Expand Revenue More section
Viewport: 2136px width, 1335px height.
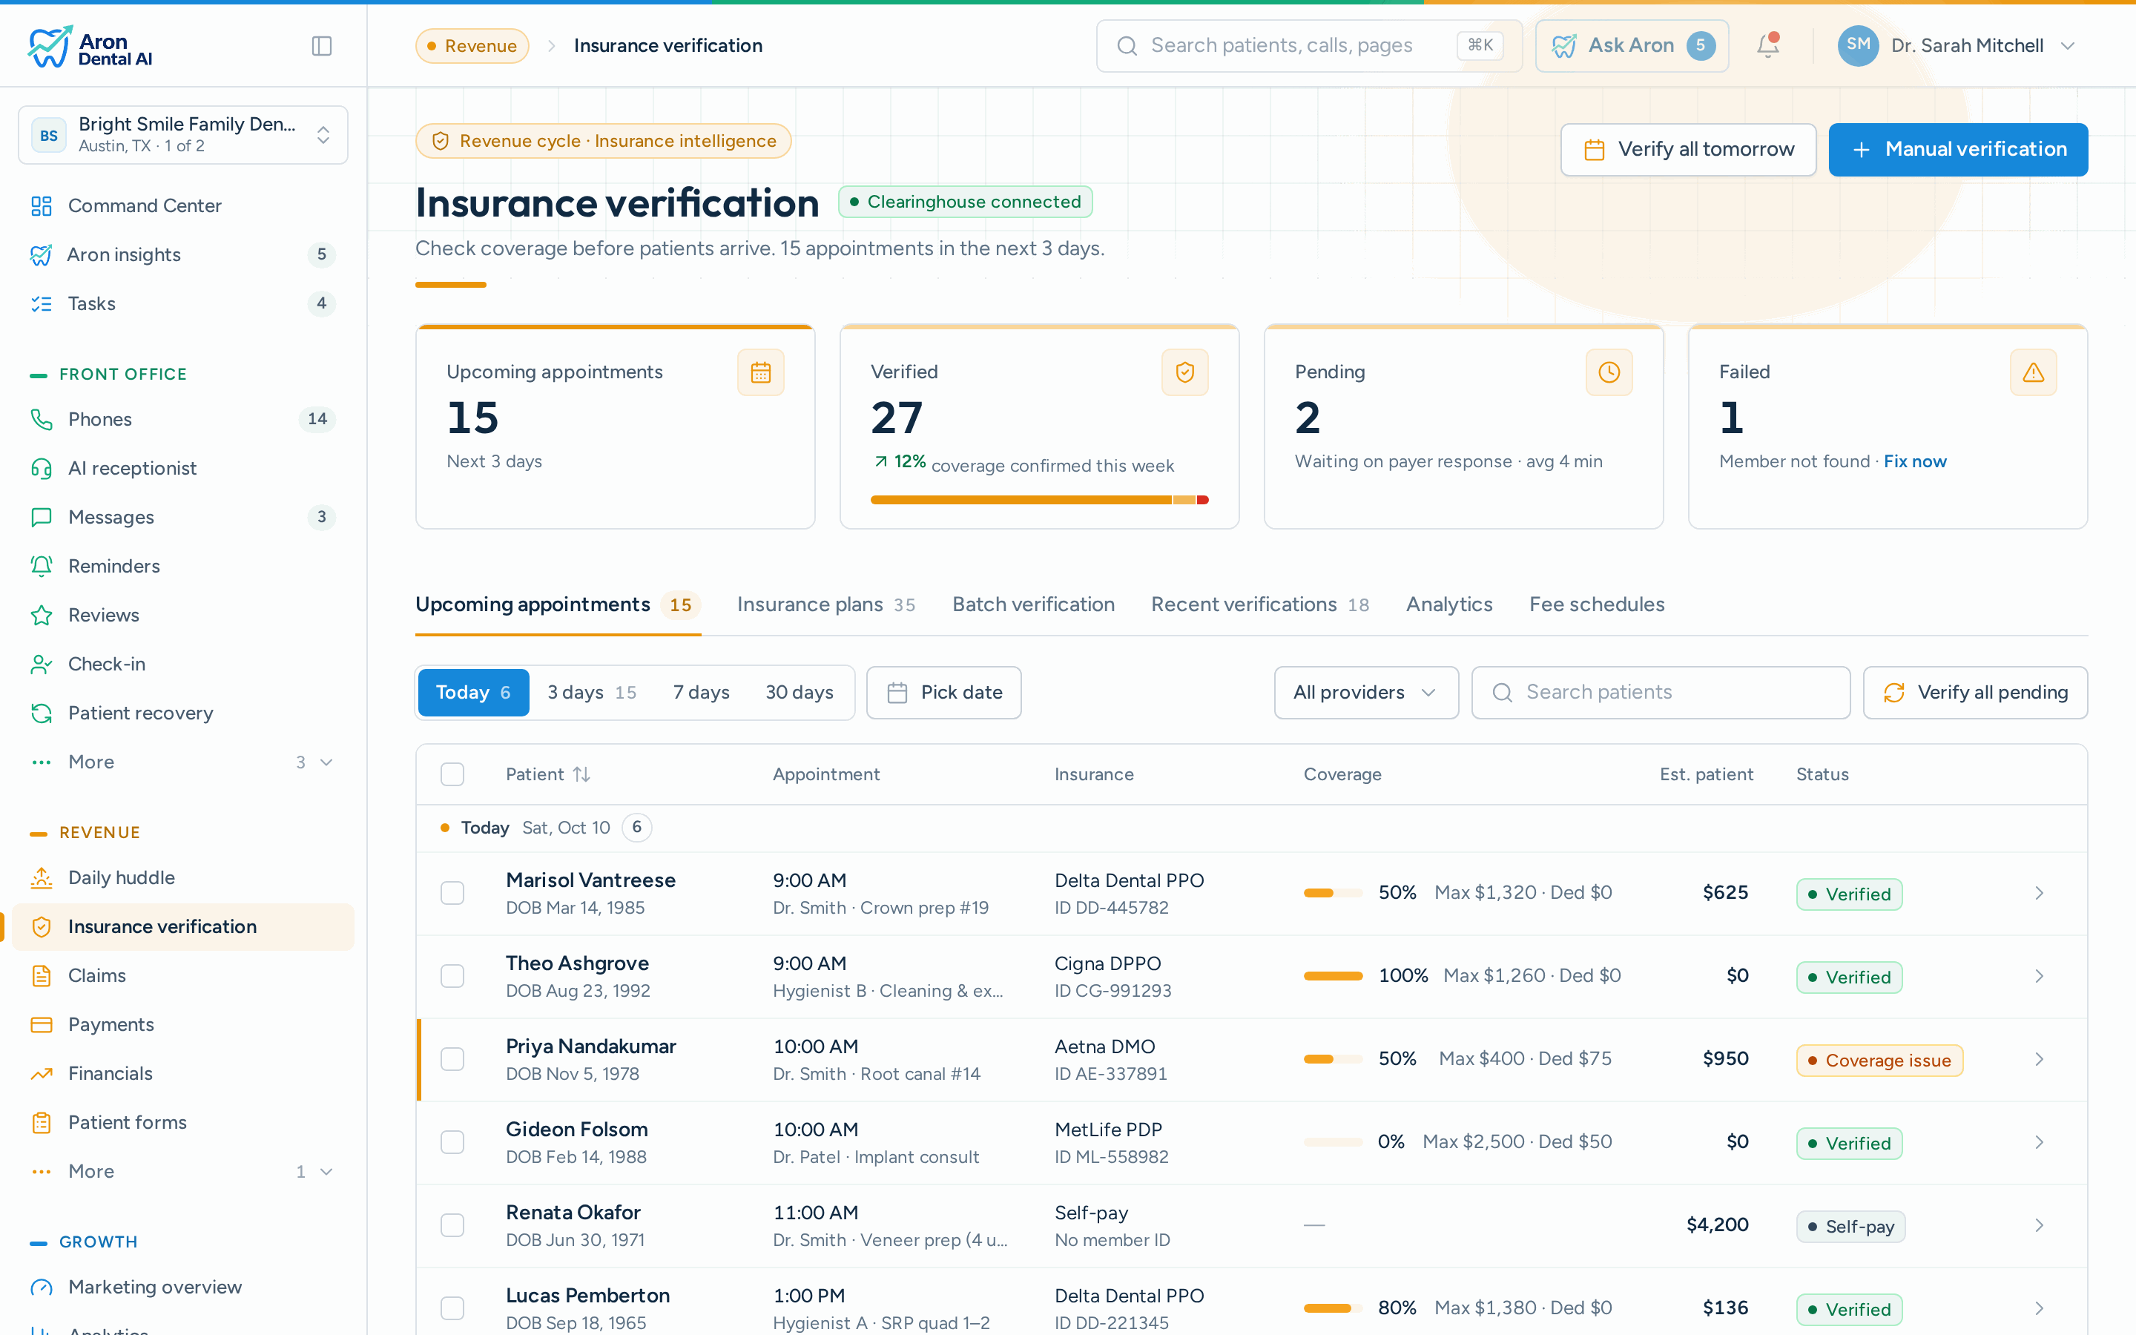click(184, 1172)
